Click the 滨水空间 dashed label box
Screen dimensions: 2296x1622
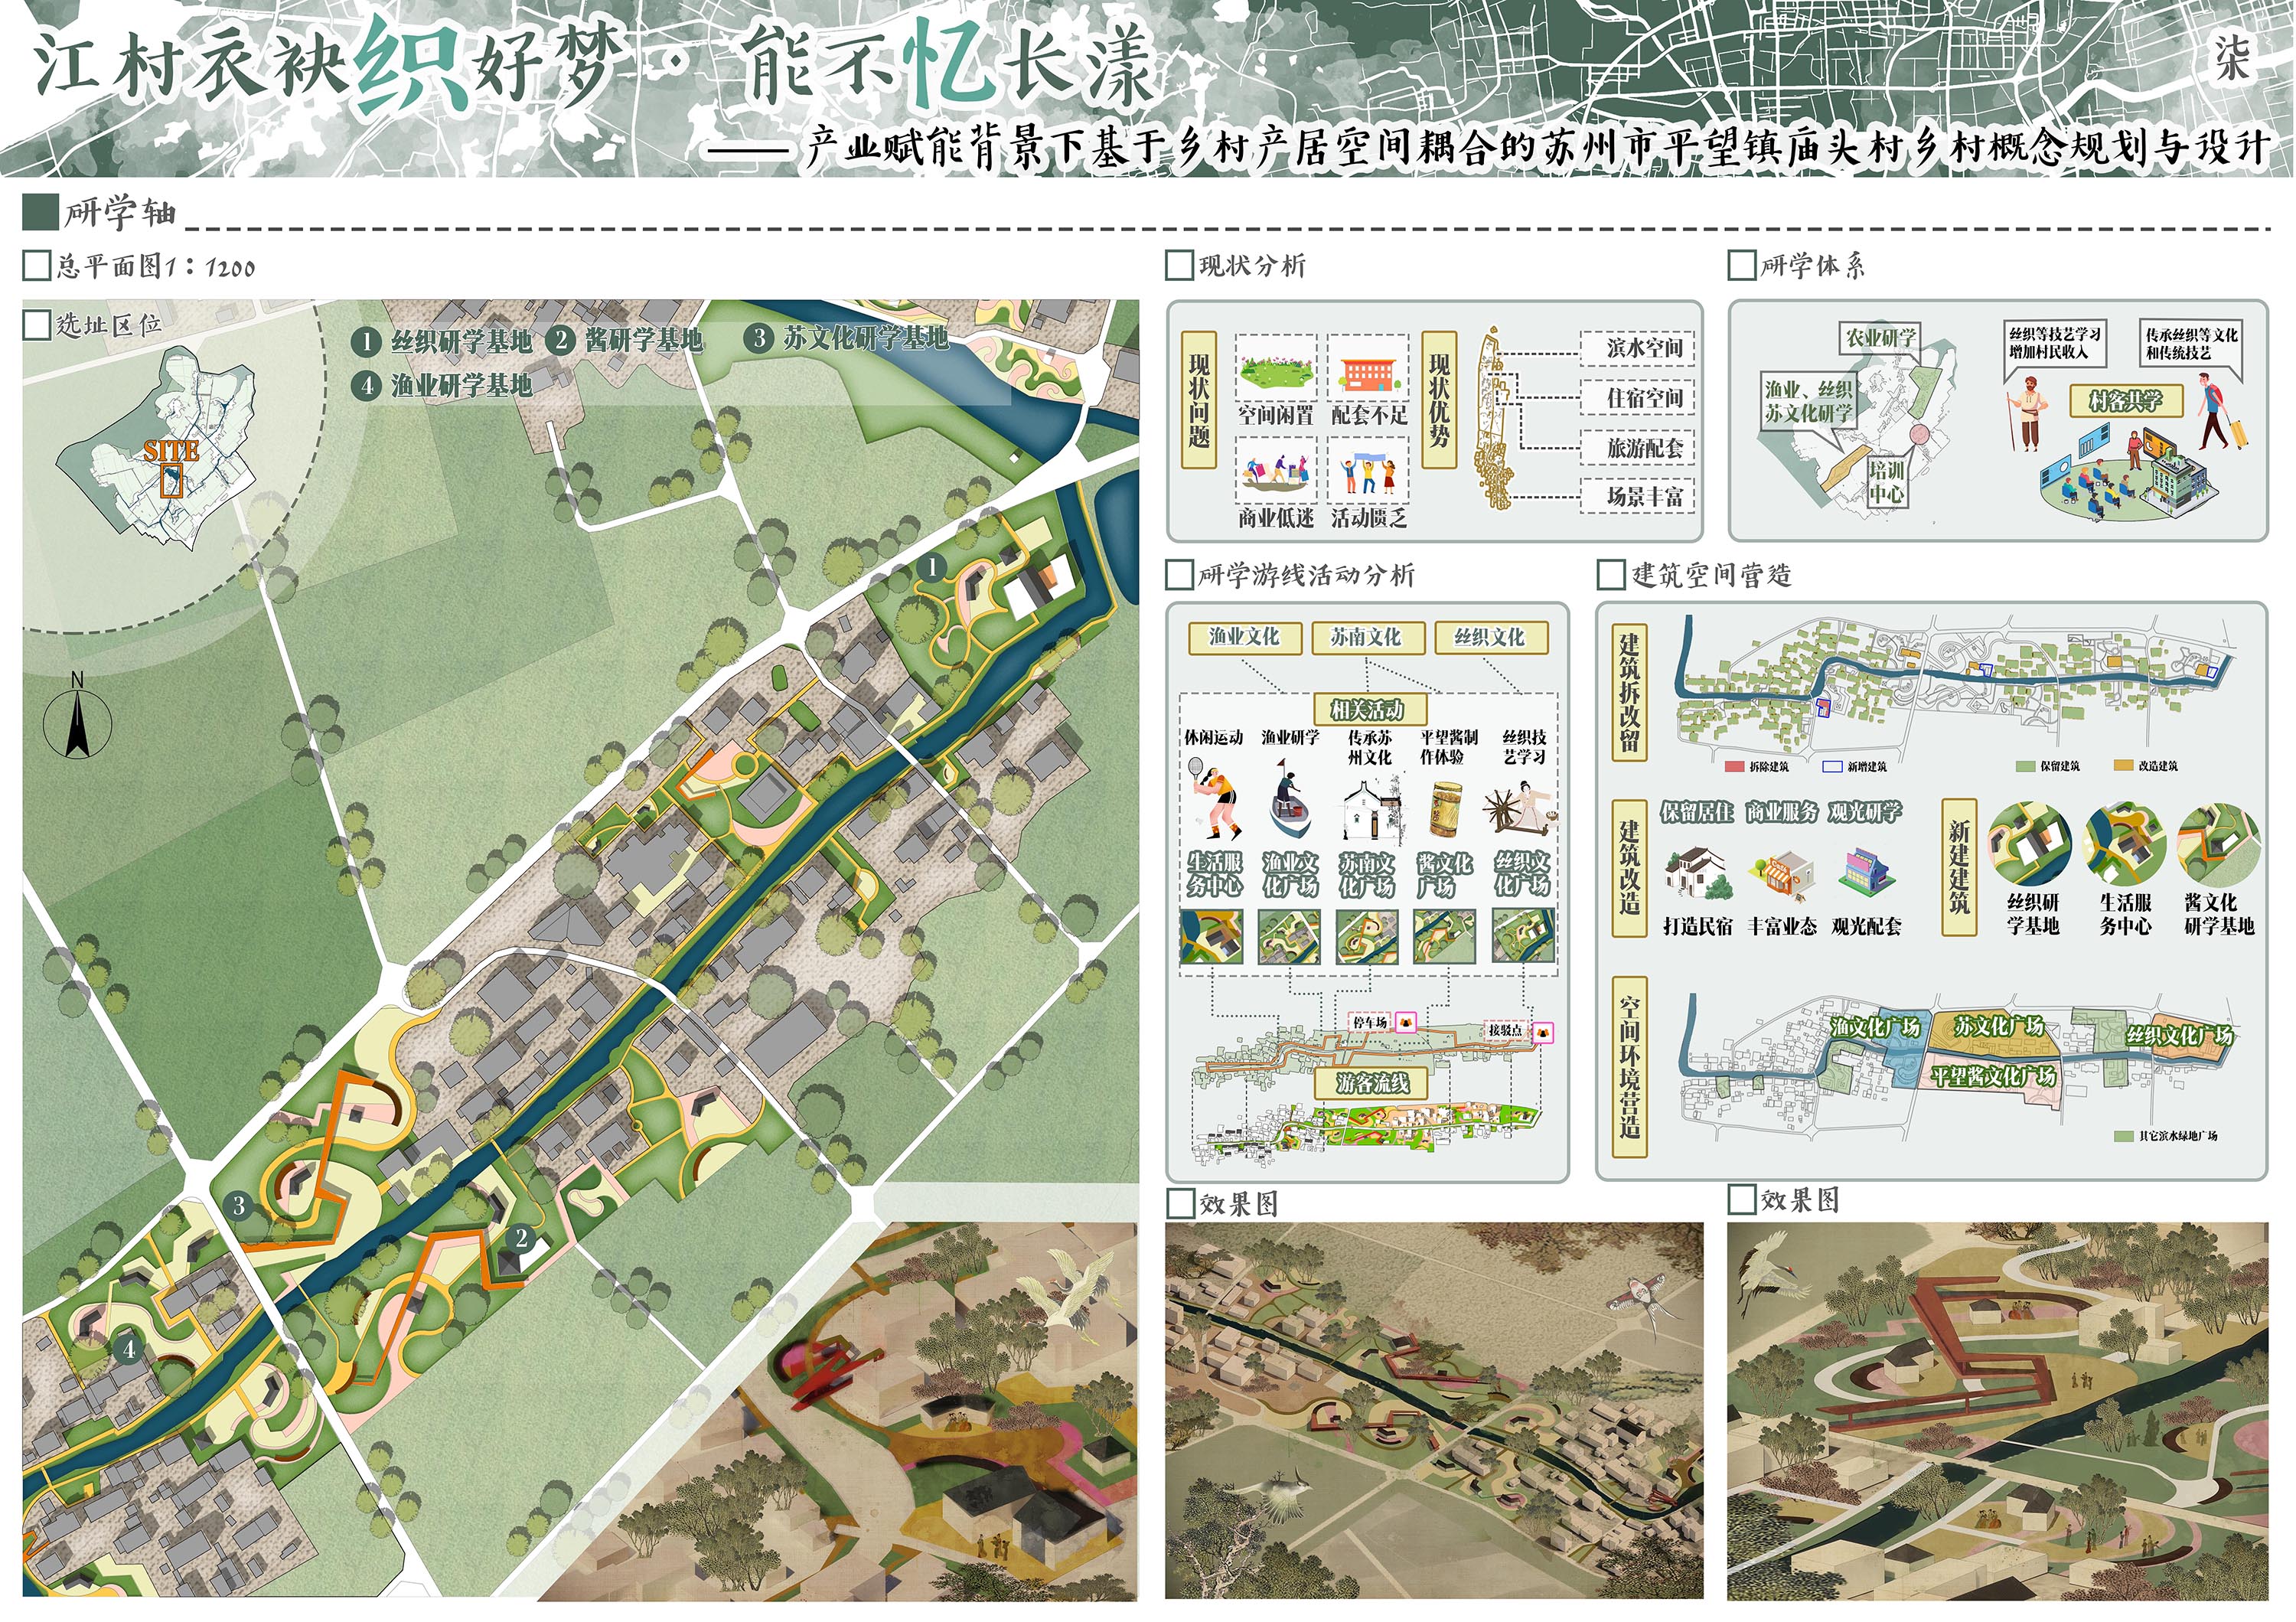(x=1636, y=348)
